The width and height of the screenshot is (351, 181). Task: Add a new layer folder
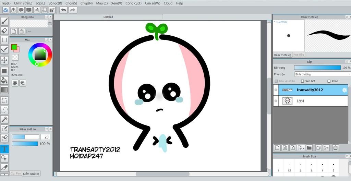(x=309, y=148)
